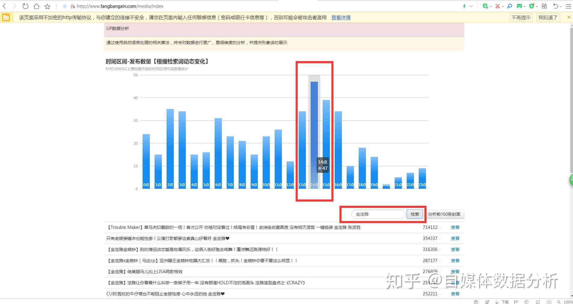This screenshot has height=304, width=573.
Task: Click the red scissors screenshot icon
Action: pyautogui.click(x=498, y=6)
